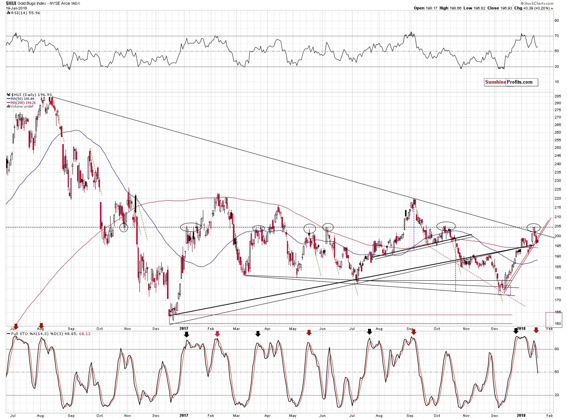The width and height of the screenshot is (567, 419).
Task: Click the candlestick icon beside $HUI (Daily)
Action: coord(9,95)
